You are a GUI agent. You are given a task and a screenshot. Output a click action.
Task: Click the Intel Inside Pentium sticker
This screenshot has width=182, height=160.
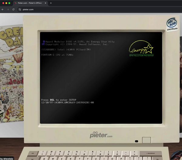click(x=172, y=24)
